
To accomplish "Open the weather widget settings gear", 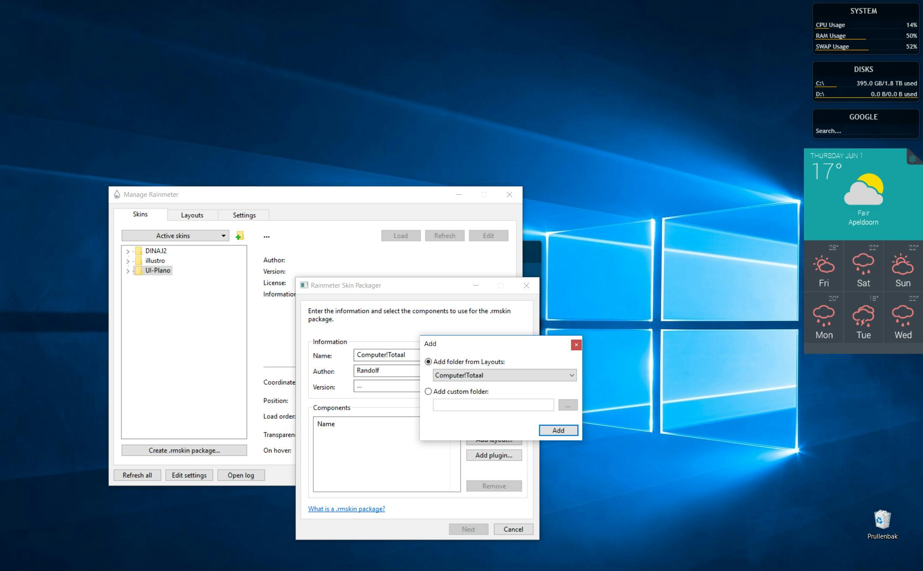I will pyautogui.click(x=912, y=159).
